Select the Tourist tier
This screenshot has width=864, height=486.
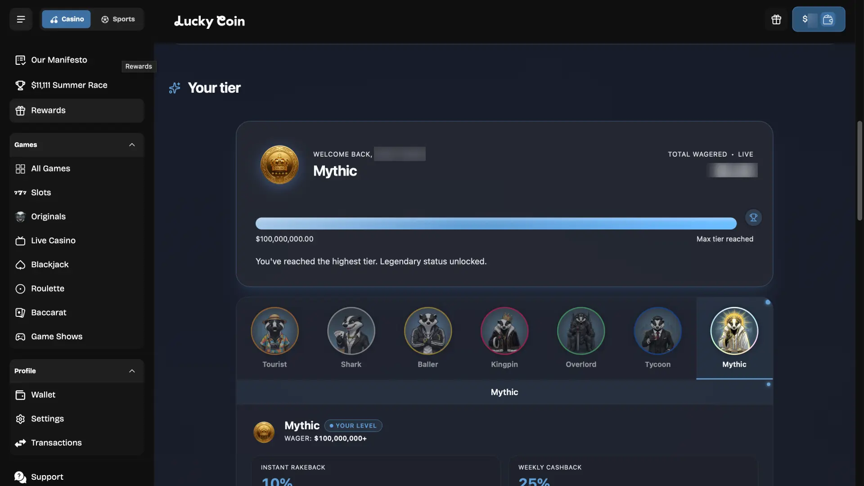(x=274, y=337)
